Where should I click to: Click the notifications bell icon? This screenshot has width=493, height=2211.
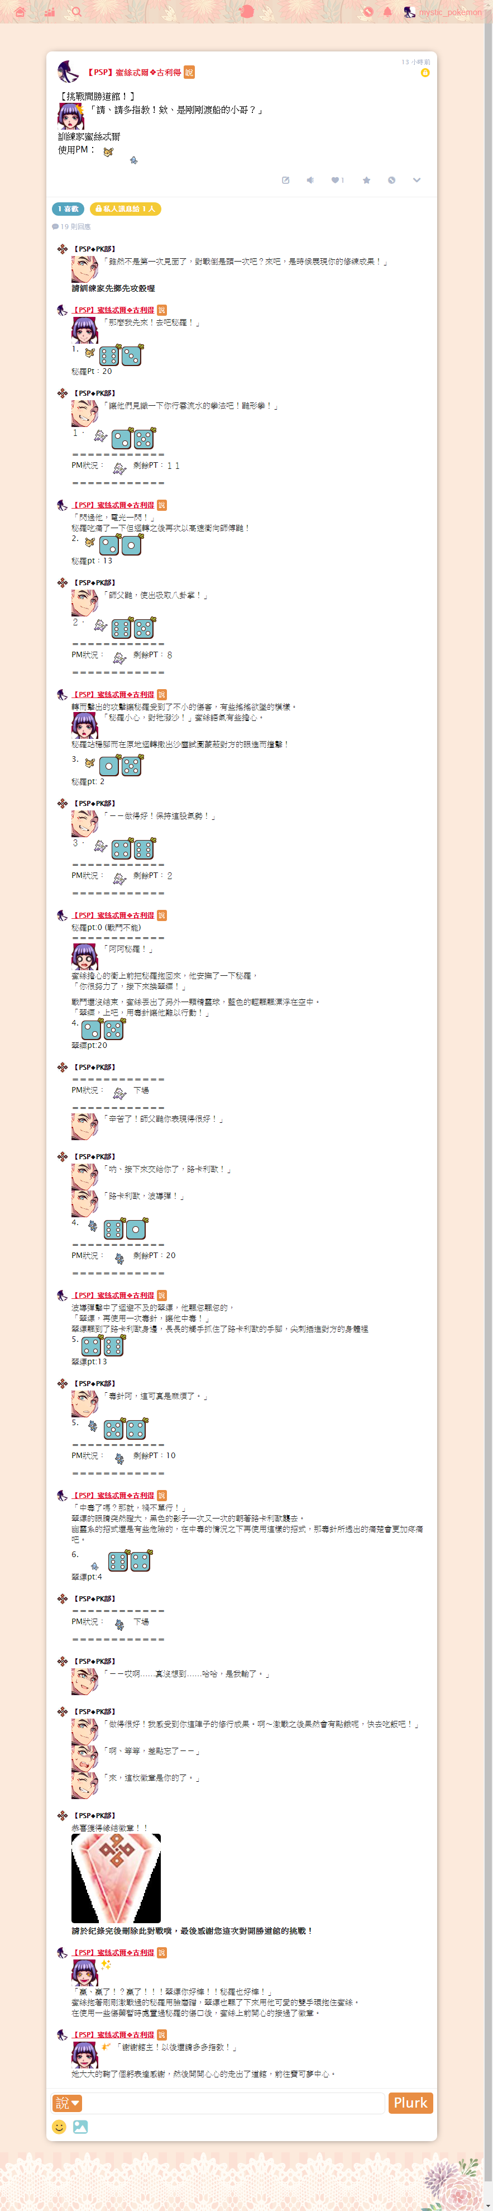click(387, 11)
